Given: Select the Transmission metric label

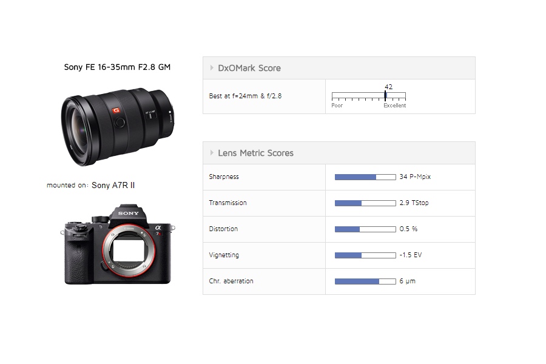Looking at the screenshot, I should pos(227,203).
